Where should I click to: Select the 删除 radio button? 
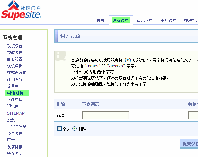(x=75, y=129)
